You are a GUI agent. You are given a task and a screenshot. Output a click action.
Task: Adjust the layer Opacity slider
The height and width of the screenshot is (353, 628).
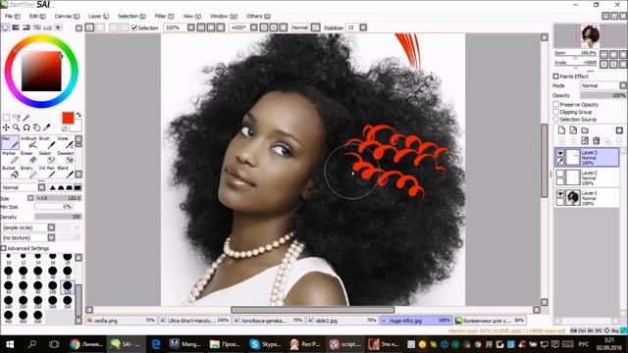point(602,95)
